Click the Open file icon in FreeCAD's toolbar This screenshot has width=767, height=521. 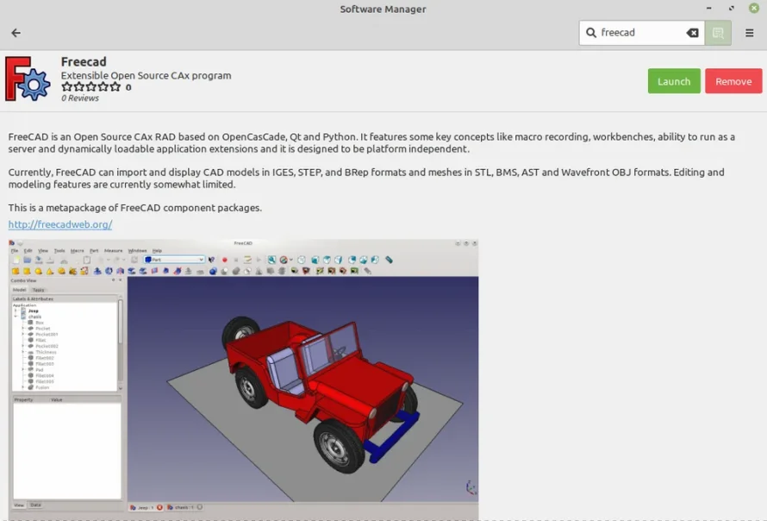[x=27, y=260]
